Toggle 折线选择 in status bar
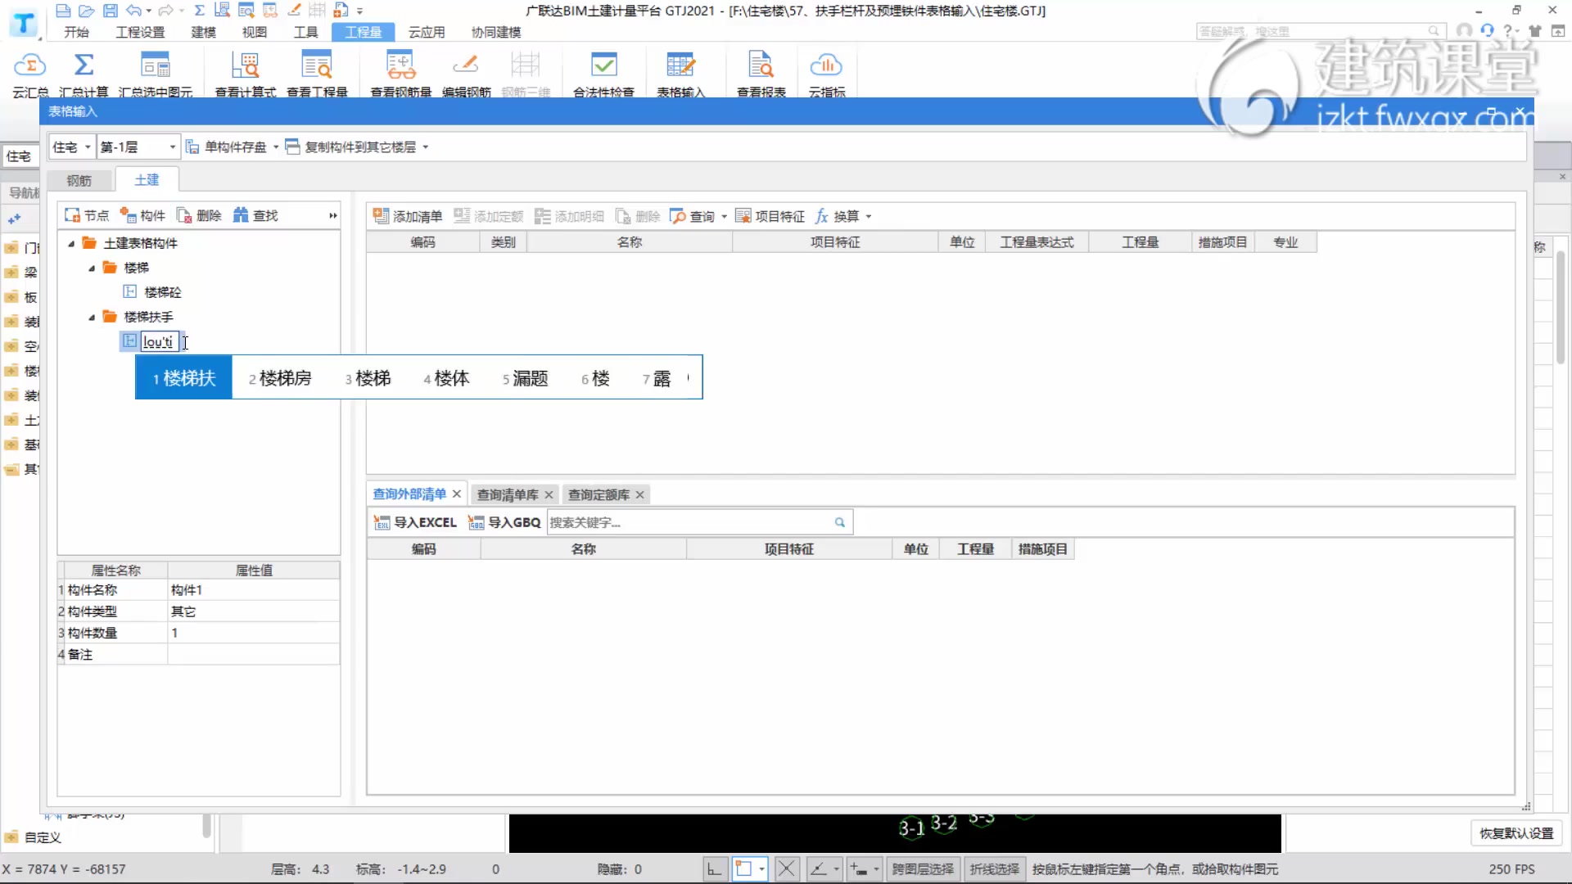 point(994,869)
